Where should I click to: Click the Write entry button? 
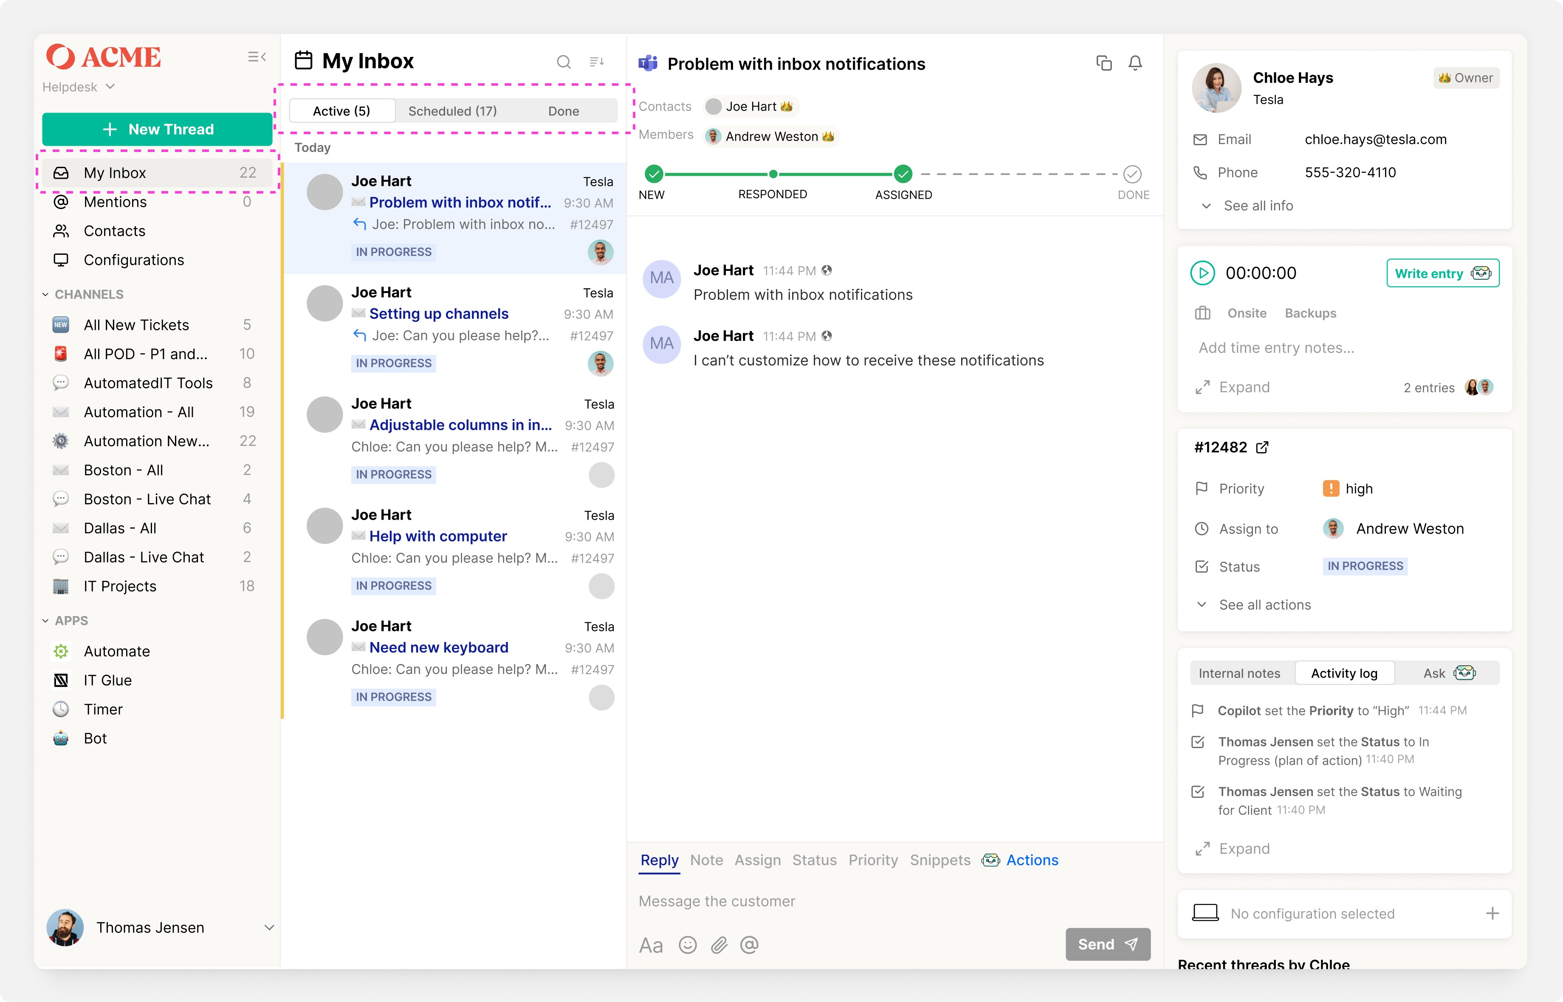(1442, 273)
